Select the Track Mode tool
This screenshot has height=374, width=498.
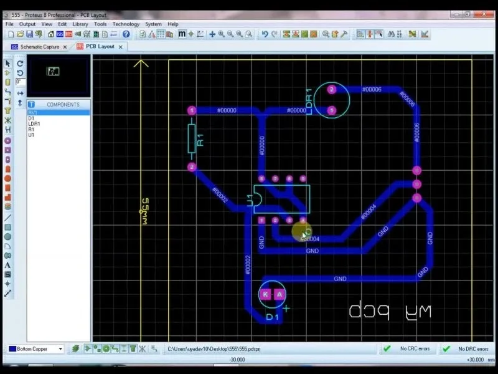pyautogui.click(x=7, y=92)
